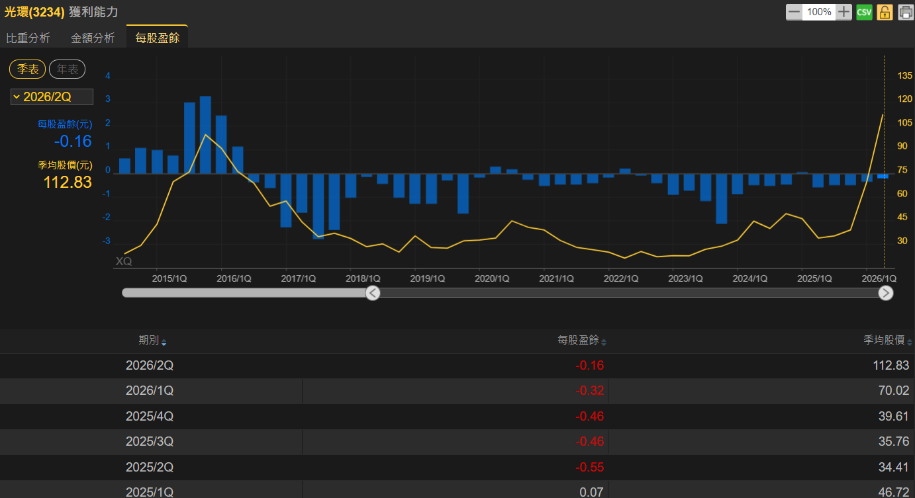Click the 39.61 average price cell

(x=894, y=417)
